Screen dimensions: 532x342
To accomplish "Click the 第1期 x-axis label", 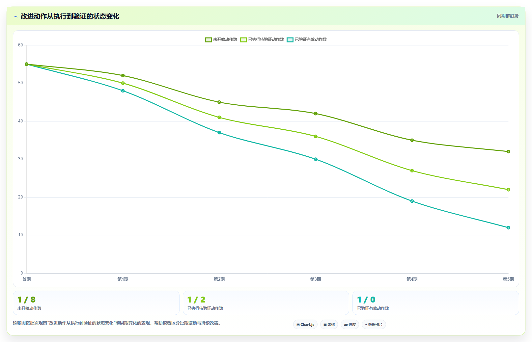I will pyautogui.click(x=123, y=279).
